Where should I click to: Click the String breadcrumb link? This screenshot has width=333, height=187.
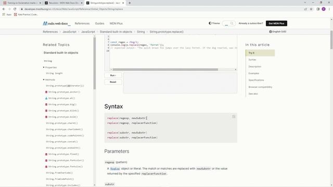click(141, 32)
